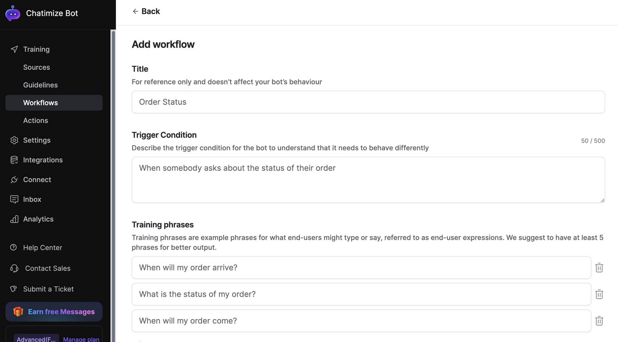Click the Inbox message icon

tap(14, 199)
